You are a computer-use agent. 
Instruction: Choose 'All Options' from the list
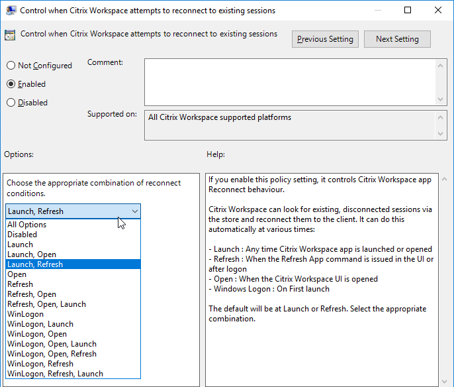(73, 225)
